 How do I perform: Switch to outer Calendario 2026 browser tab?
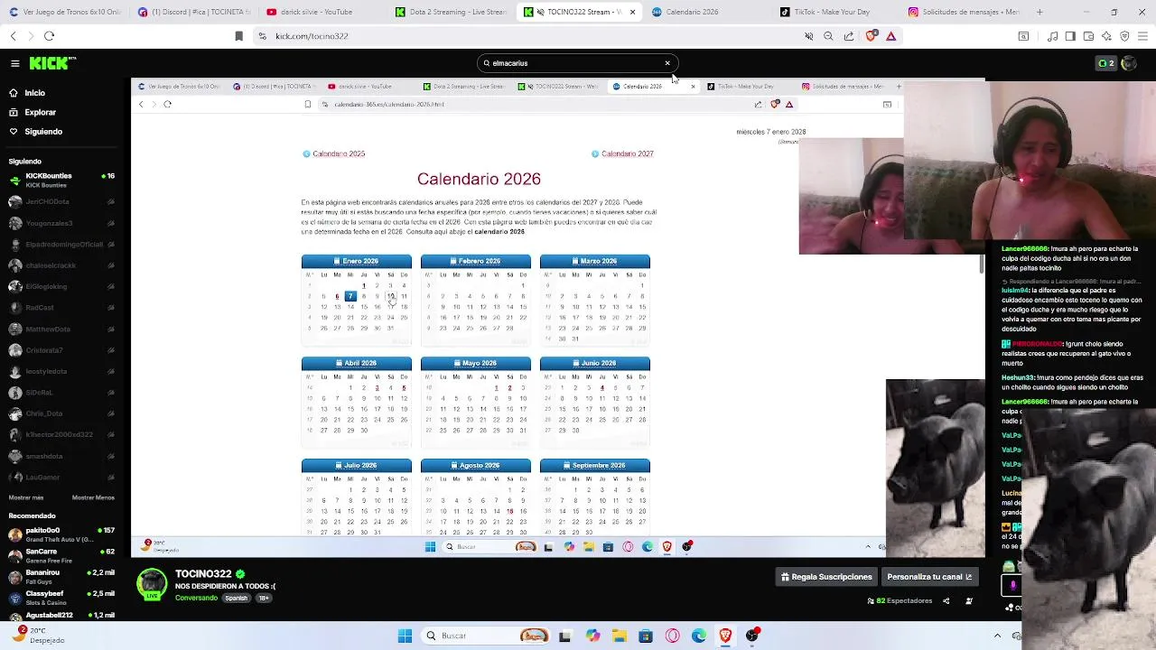[708, 12]
